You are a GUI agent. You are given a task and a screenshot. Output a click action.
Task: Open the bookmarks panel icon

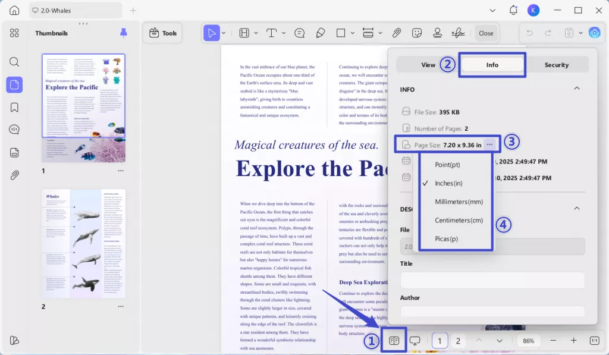(14, 108)
